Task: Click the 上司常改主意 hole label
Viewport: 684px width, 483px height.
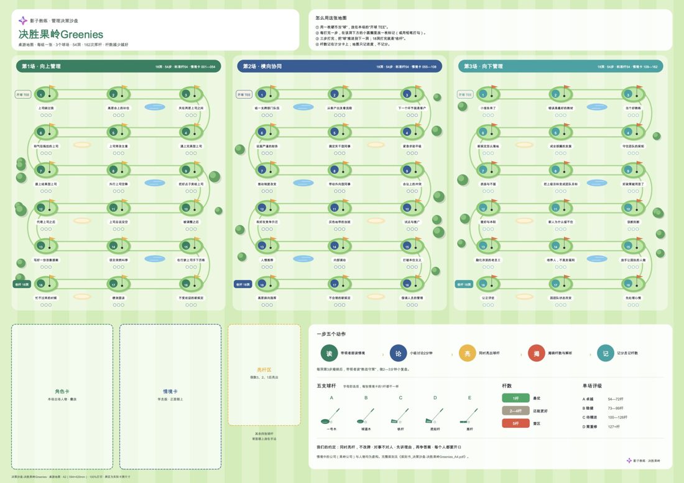Action: [118, 147]
